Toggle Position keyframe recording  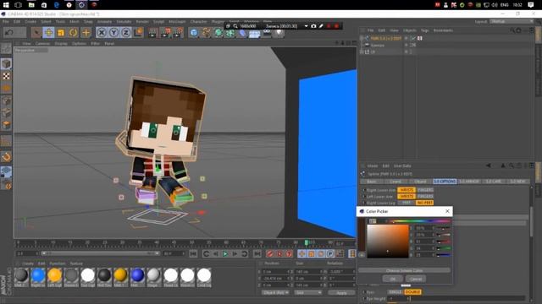pos(301,253)
